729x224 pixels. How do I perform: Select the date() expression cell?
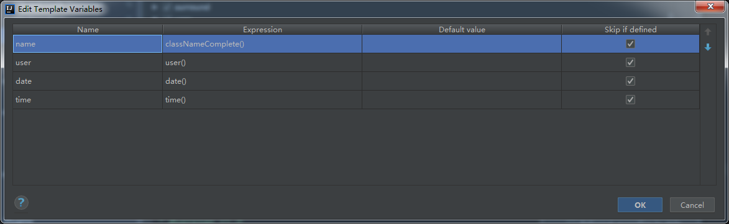click(262, 81)
